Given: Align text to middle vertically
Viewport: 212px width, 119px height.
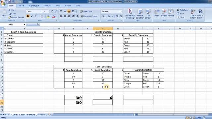Looking at the screenshot, I should point(65,11).
